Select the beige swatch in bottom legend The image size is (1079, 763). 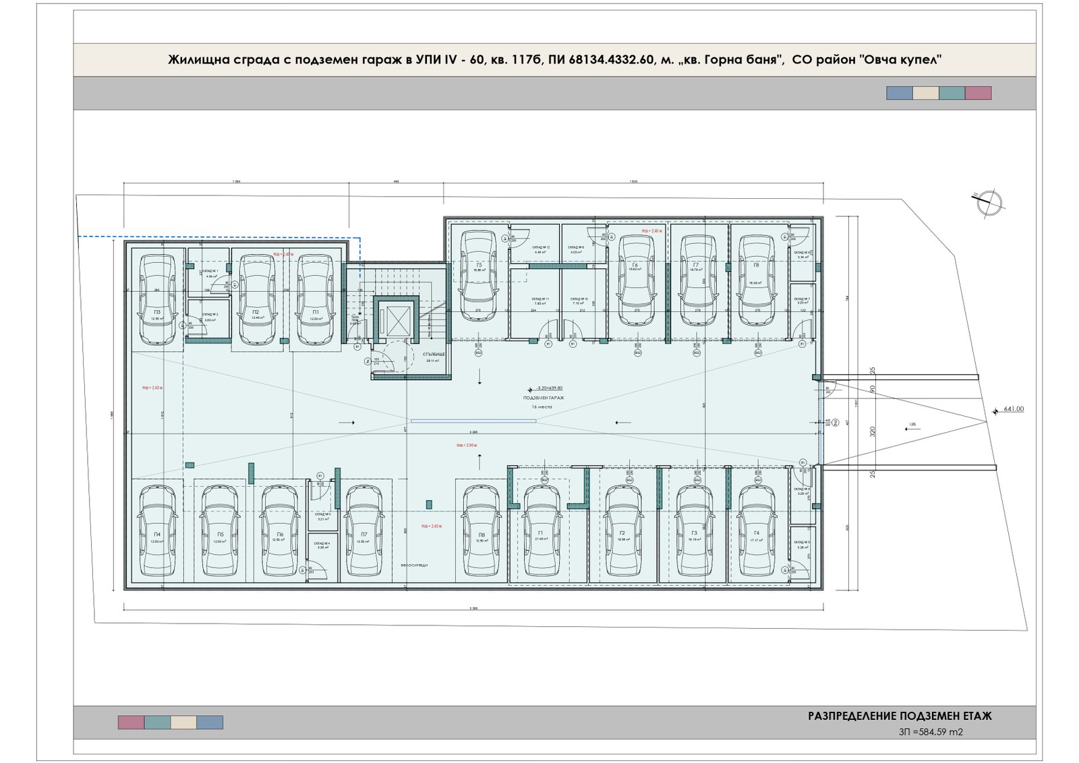pos(183,723)
